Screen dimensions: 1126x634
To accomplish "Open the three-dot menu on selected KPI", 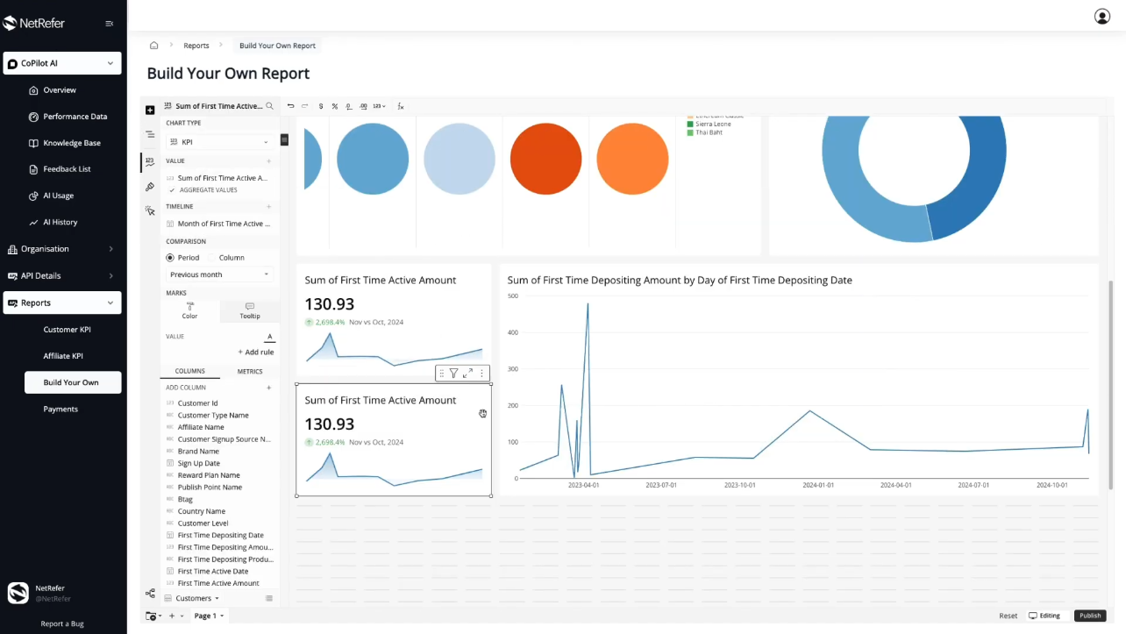I will 481,374.
